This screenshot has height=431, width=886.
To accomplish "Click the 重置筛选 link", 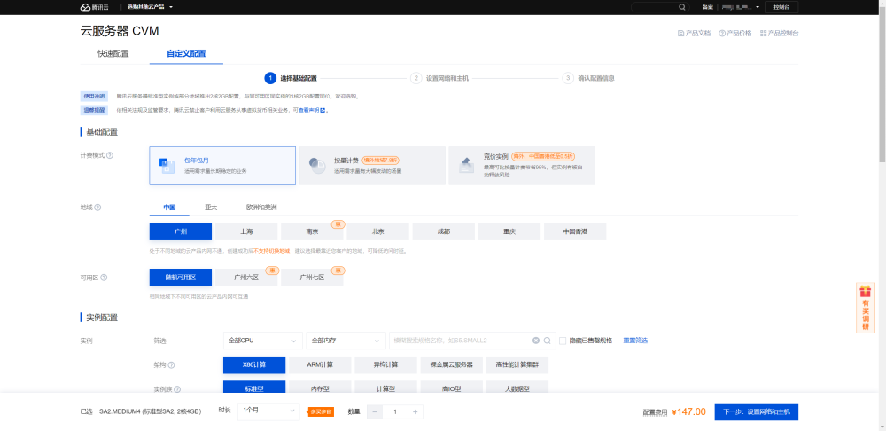I will [635, 341].
